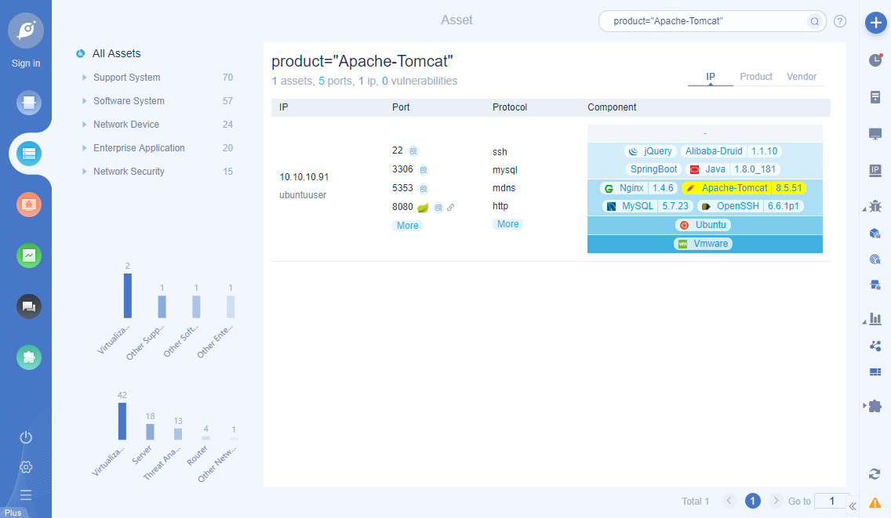
Task: Open the IP library icon in right toolbar
Action: 875,170
